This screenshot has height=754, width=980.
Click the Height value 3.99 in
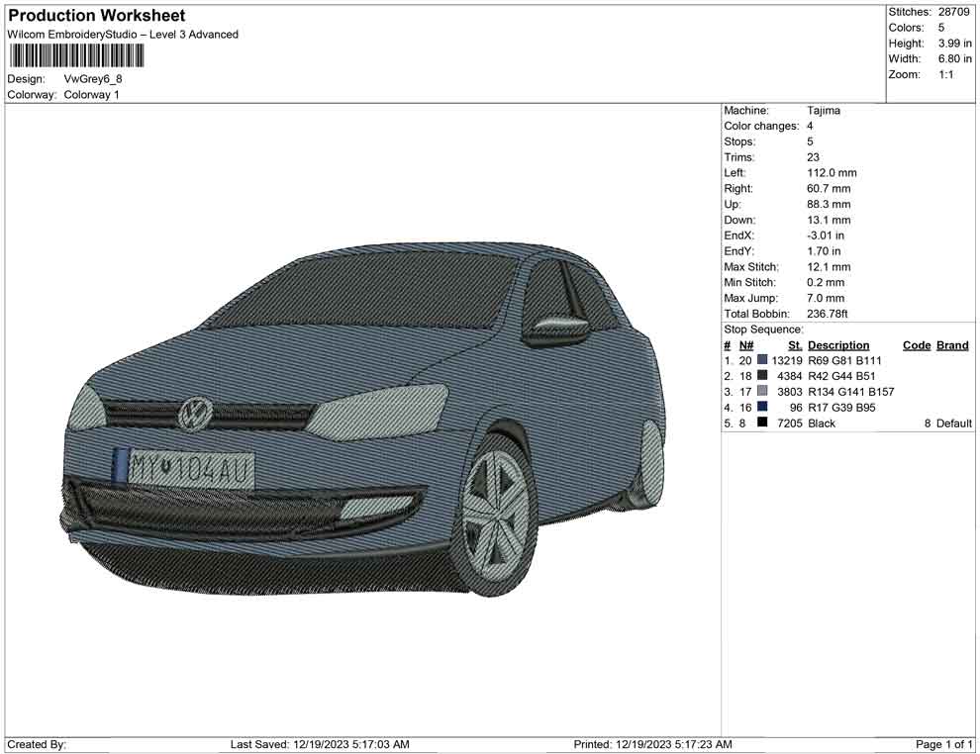click(x=955, y=44)
